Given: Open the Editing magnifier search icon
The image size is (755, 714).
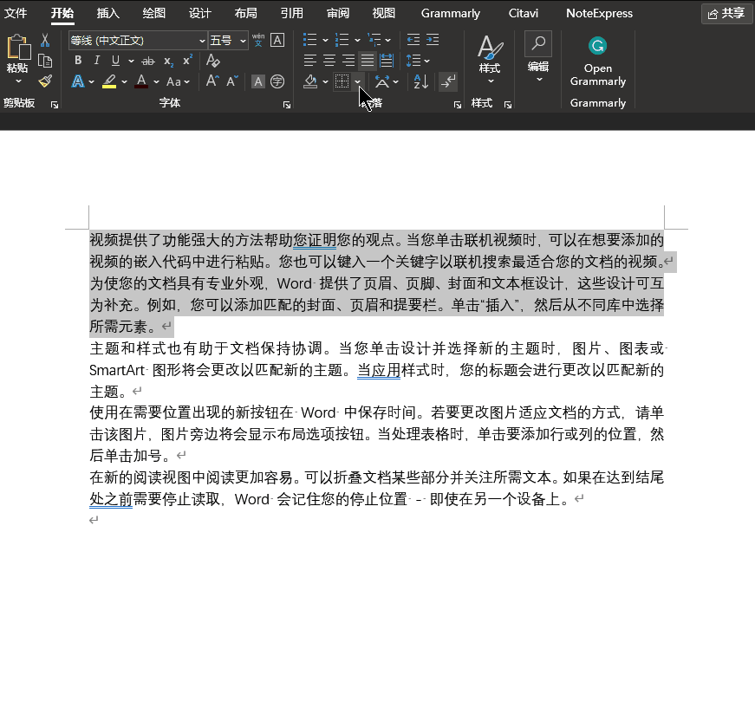Looking at the screenshot, I should [x=537, y=44].
